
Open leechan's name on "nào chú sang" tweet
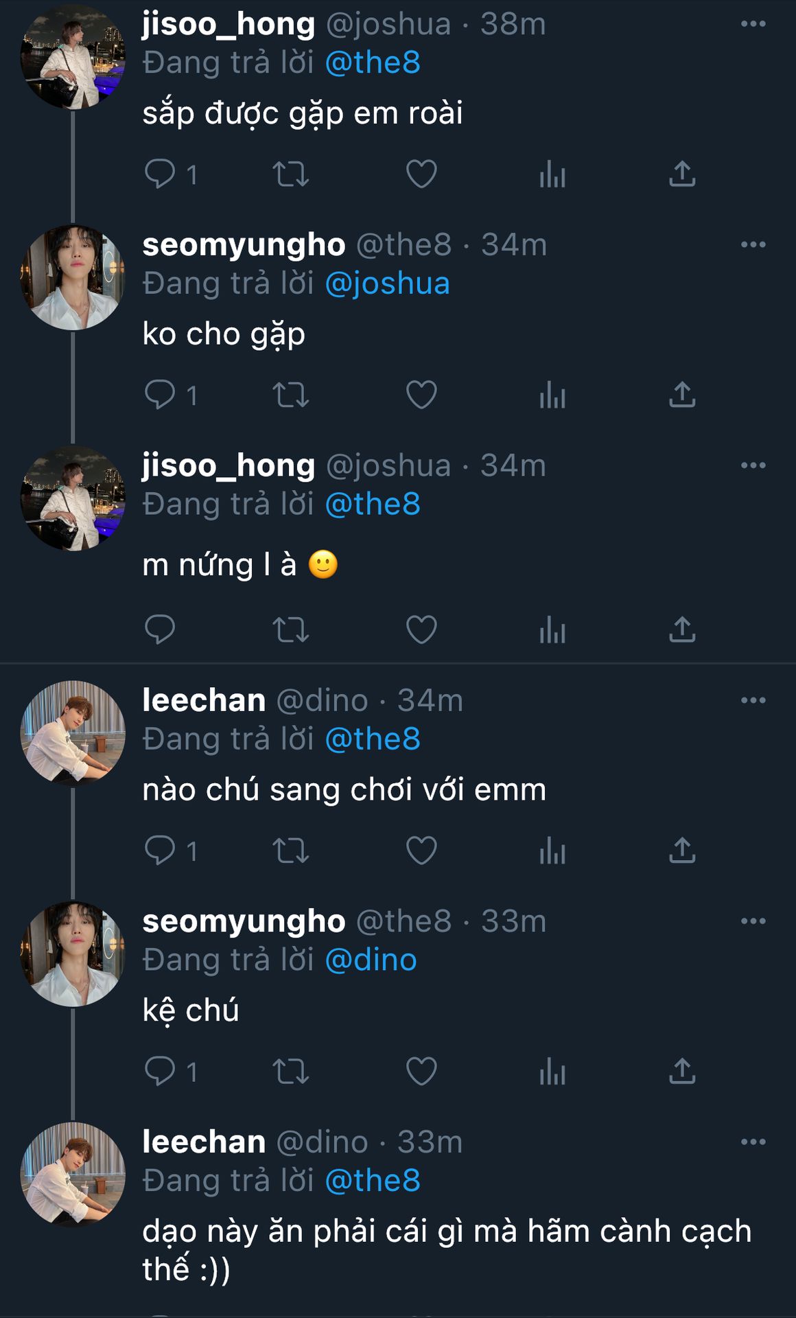[204, 701]
